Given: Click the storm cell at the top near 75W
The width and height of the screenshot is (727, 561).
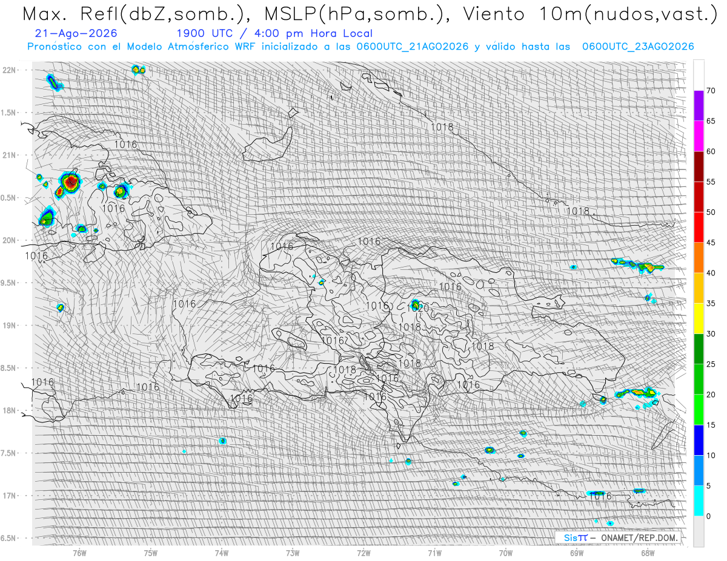Looking at the screenshot, I should tap(138, 70).
